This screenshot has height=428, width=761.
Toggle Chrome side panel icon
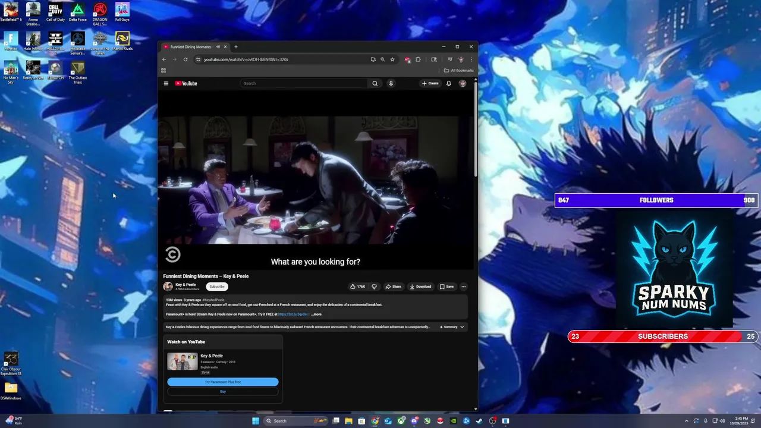click(434, 59)
